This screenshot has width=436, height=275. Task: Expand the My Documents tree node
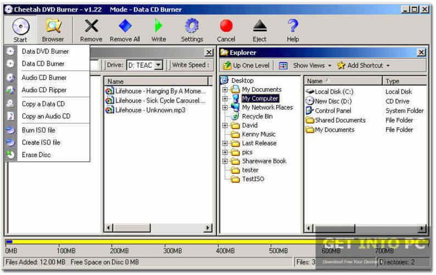pos(225,90)
